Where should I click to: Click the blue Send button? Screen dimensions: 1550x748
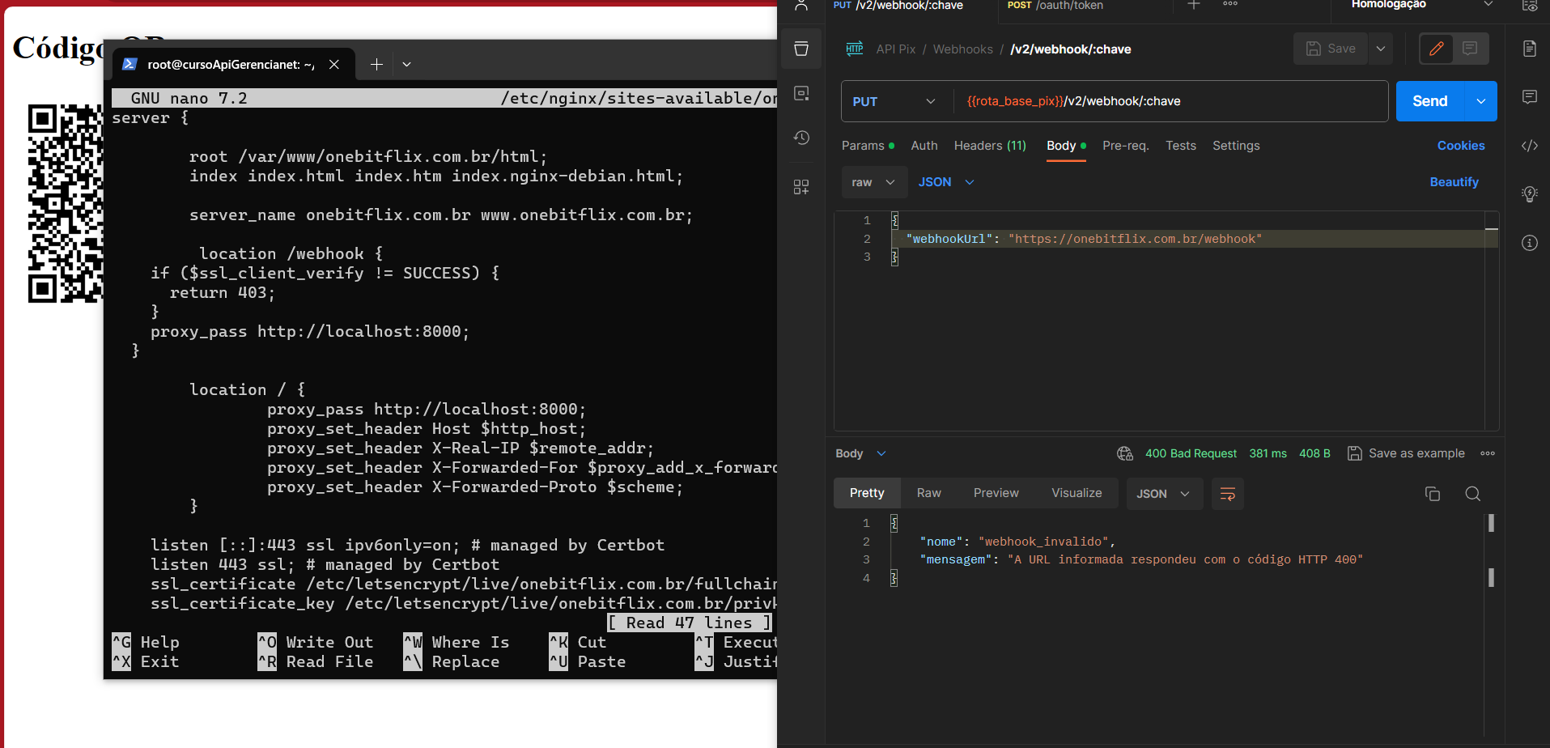tap(1430, 101)
